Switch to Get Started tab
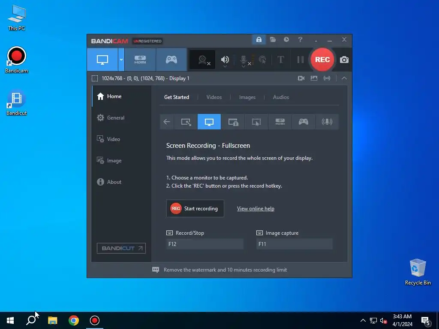Viewport: 439px width, 329px height. [x=176, y=97]
